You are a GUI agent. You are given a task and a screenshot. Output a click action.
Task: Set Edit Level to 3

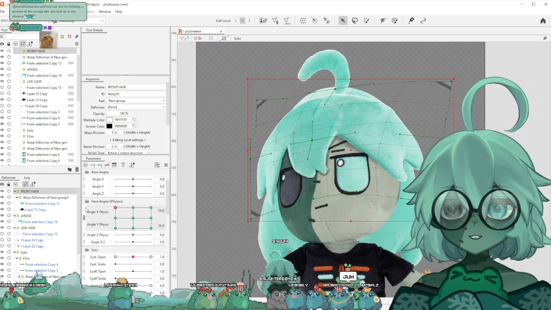click(x=249, y=21)
